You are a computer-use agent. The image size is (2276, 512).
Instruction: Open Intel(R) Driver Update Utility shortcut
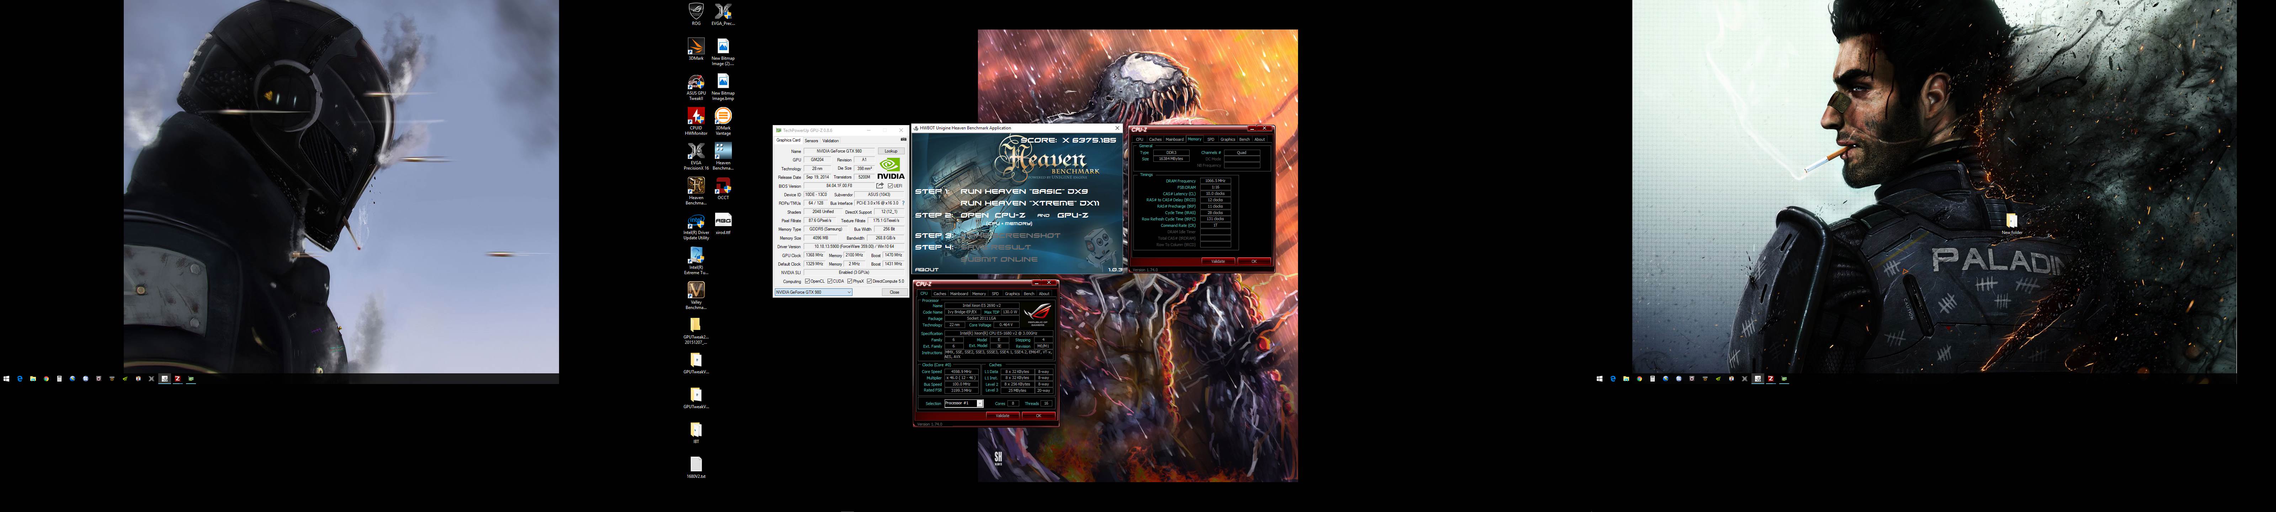pos(696,227)
